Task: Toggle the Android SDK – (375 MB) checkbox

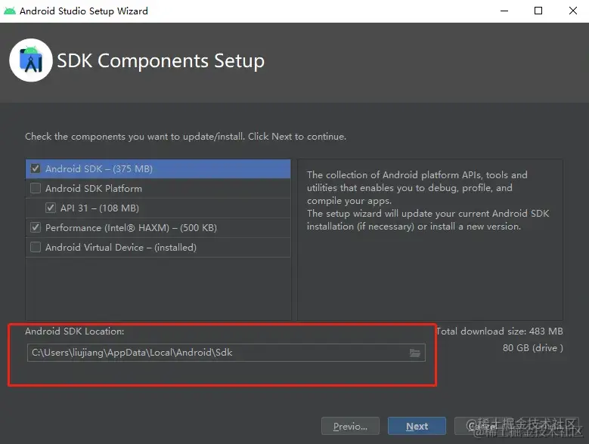Action: coord(36,168)
